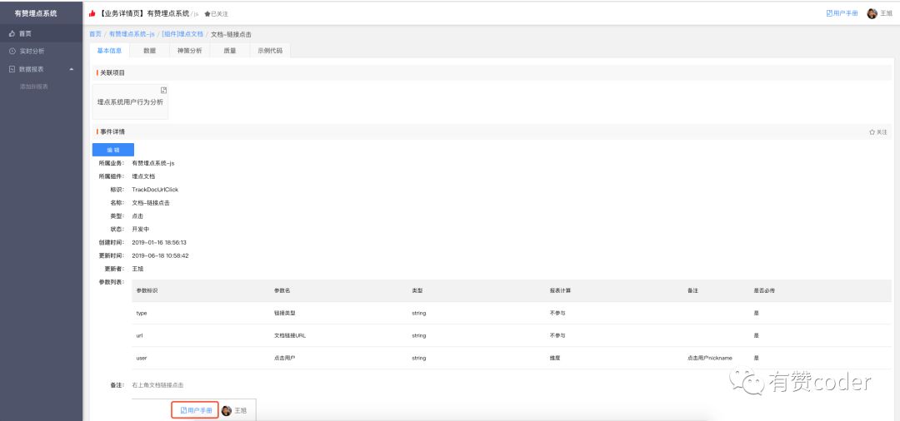Image resolution: width=900 pixels, height=421 pixels.
Task: Click the 文档链接URL cell
Action: 290,335
